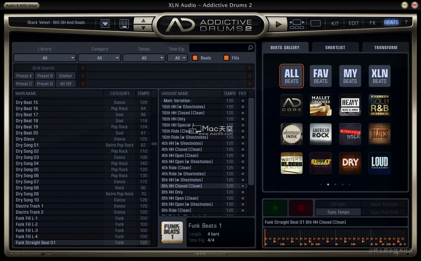Go to next gallery page arrow

pyautogui.click(x=350, y=184)
